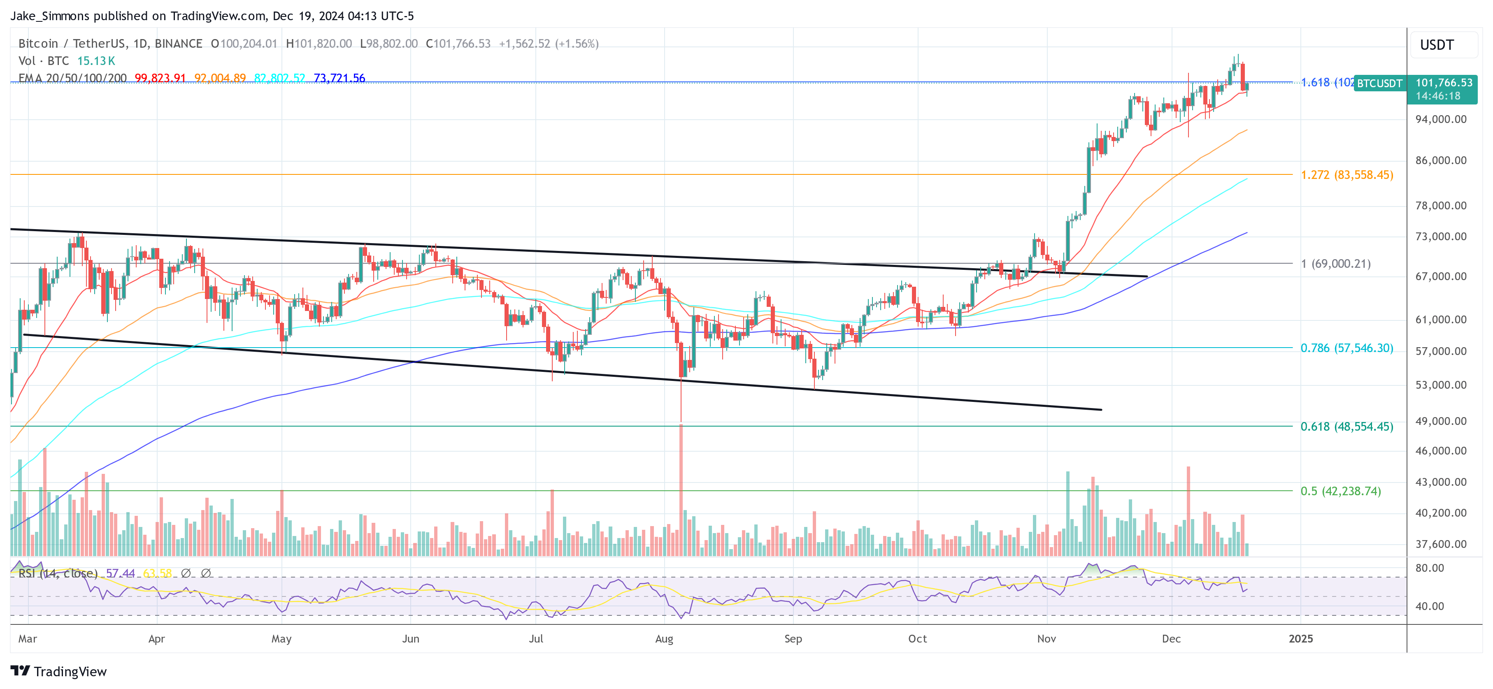
Task: Click the 53,000.00 price axis label
Action: click(1441, 385)
